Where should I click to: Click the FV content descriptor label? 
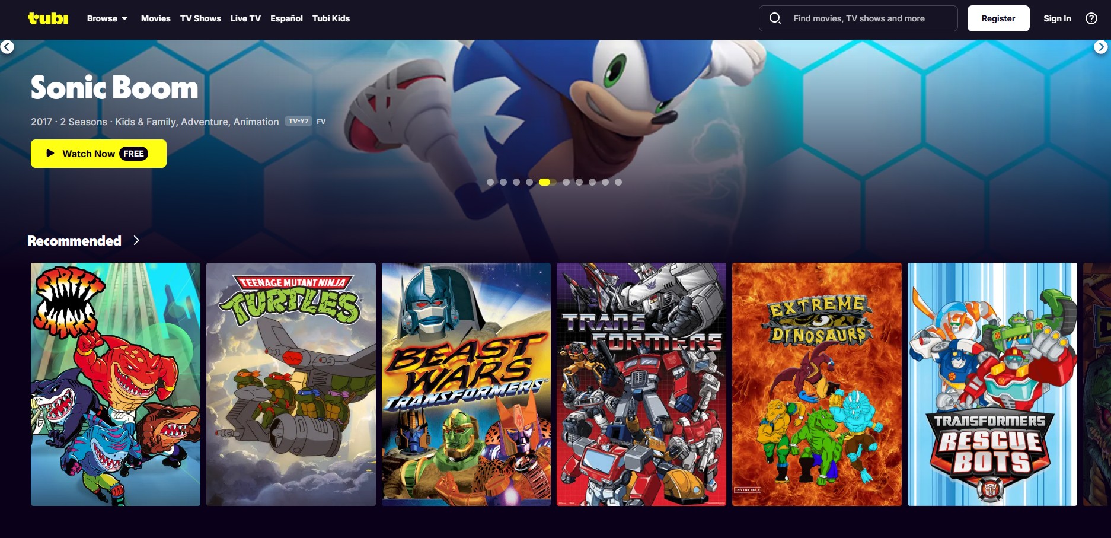coord(321,122)
